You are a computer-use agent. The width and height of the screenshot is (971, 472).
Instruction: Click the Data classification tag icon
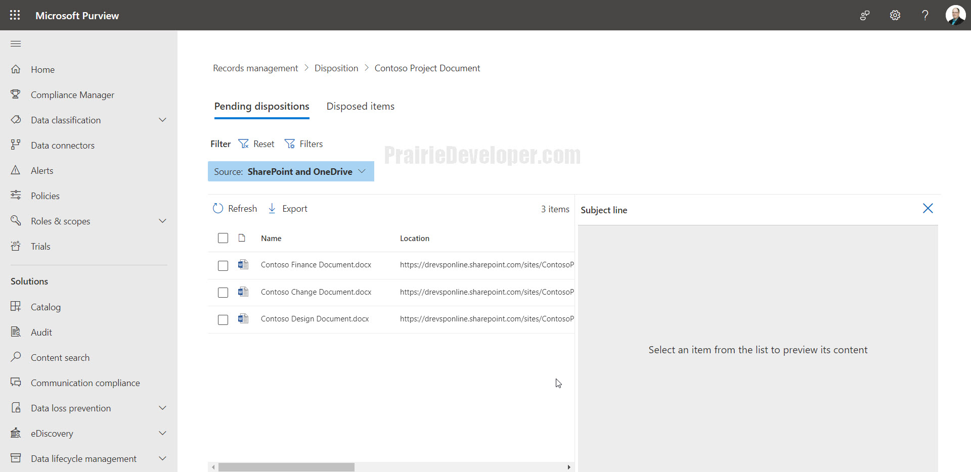16,120
